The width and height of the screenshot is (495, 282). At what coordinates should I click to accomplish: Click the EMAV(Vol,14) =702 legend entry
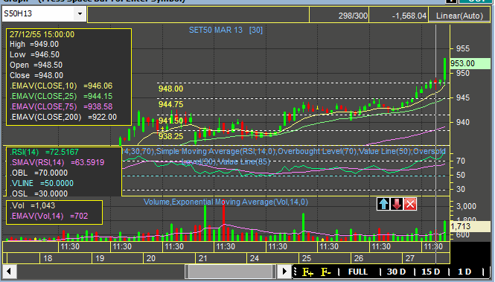pyautogui.click(x=49, y=216)
